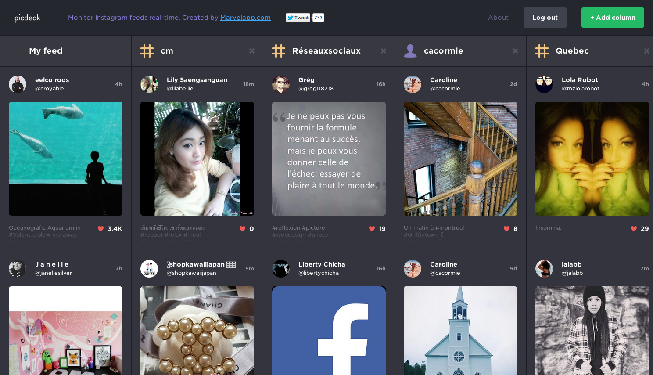The width and height of the screenshot is (653, 375).
Task: Click the @libertychicha username
Action: tap(319, 273)
